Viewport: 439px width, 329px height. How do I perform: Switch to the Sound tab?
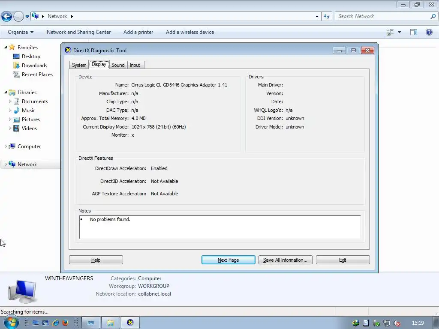118,65
